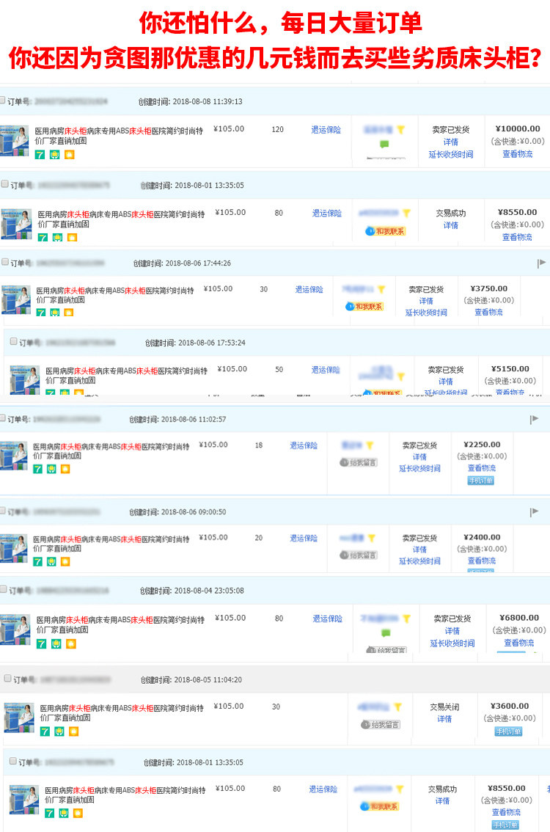The image size is (550, 832).
Task: Select the checkbox for the order created 23:05:08
Action: tap(4, 589)
